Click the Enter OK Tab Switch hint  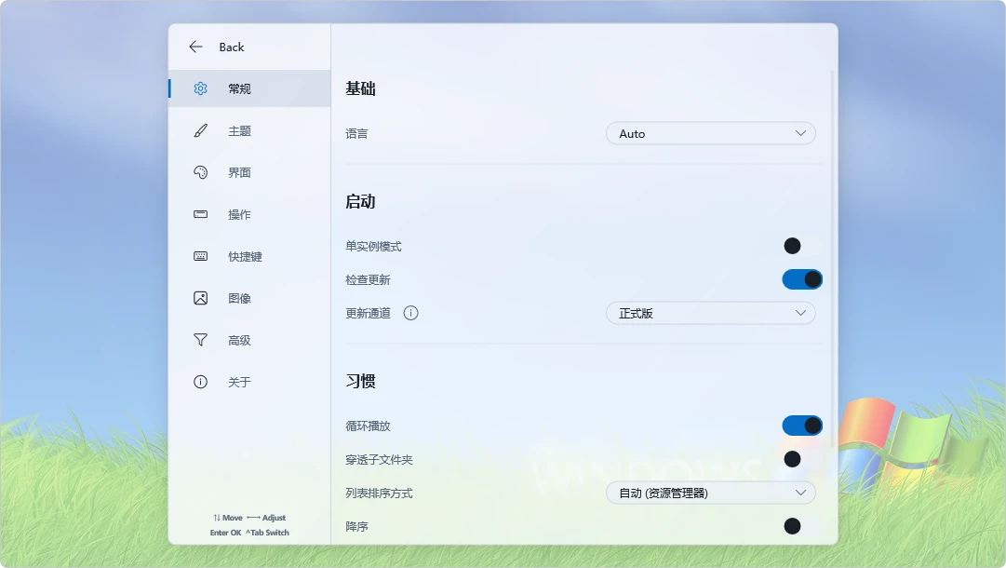[x=249, y=533]
